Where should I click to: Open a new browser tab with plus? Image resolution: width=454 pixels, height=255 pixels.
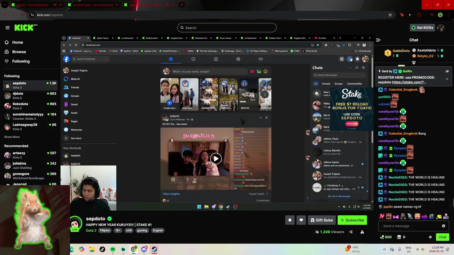pyautogui.click(x=182, y=5)
